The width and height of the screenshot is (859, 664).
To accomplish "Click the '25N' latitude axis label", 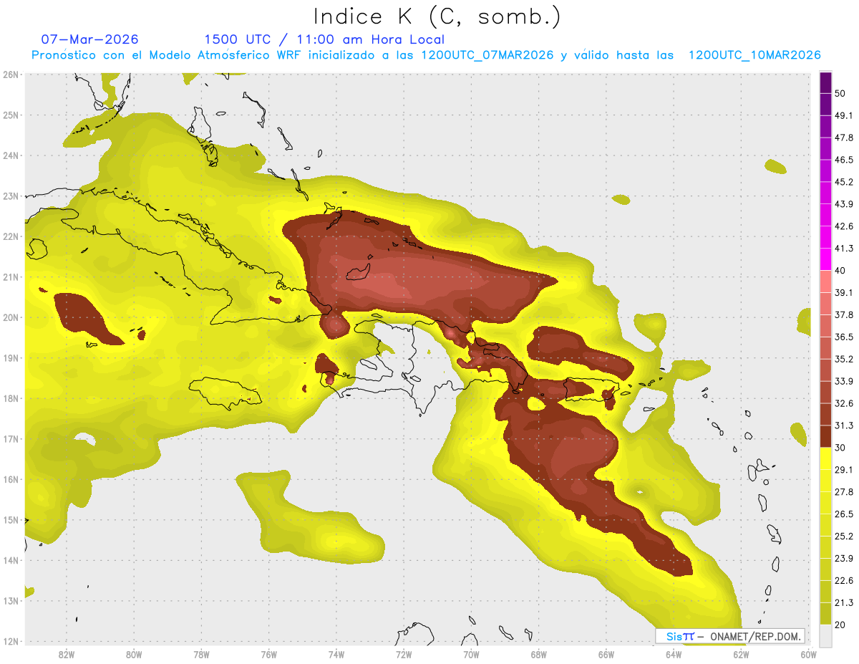I will coord(11,115).
